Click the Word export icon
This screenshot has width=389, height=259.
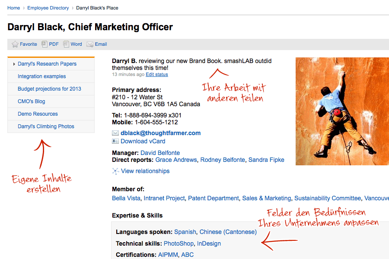click(66, 44)
